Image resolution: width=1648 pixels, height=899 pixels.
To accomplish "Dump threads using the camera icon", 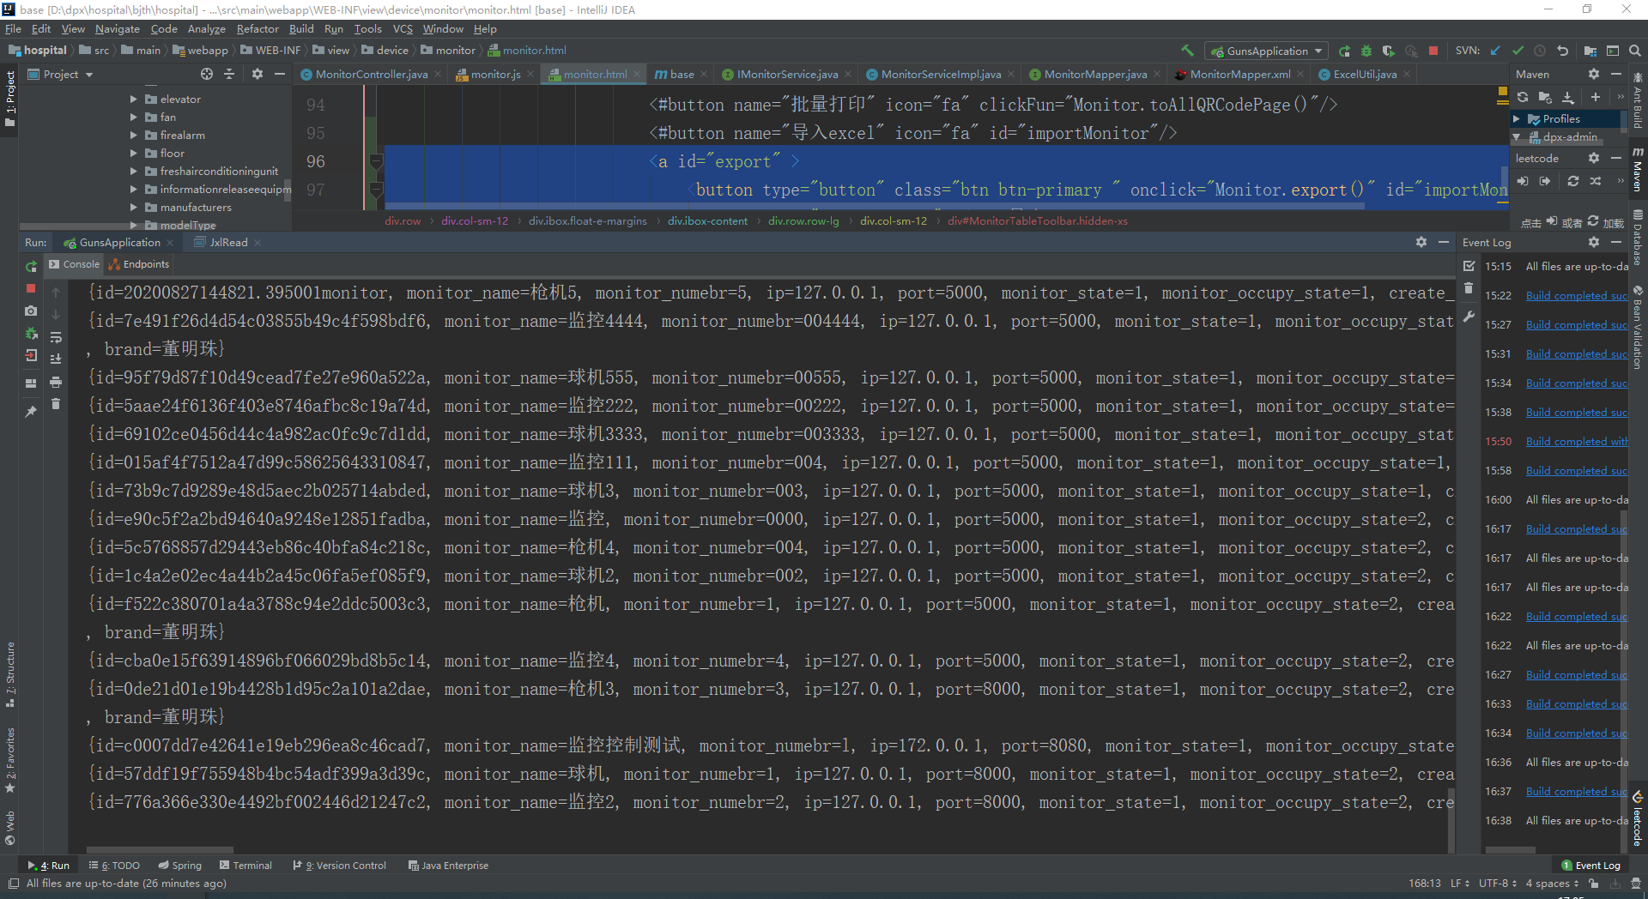I will pyautogui.click(x=31, y=311).
